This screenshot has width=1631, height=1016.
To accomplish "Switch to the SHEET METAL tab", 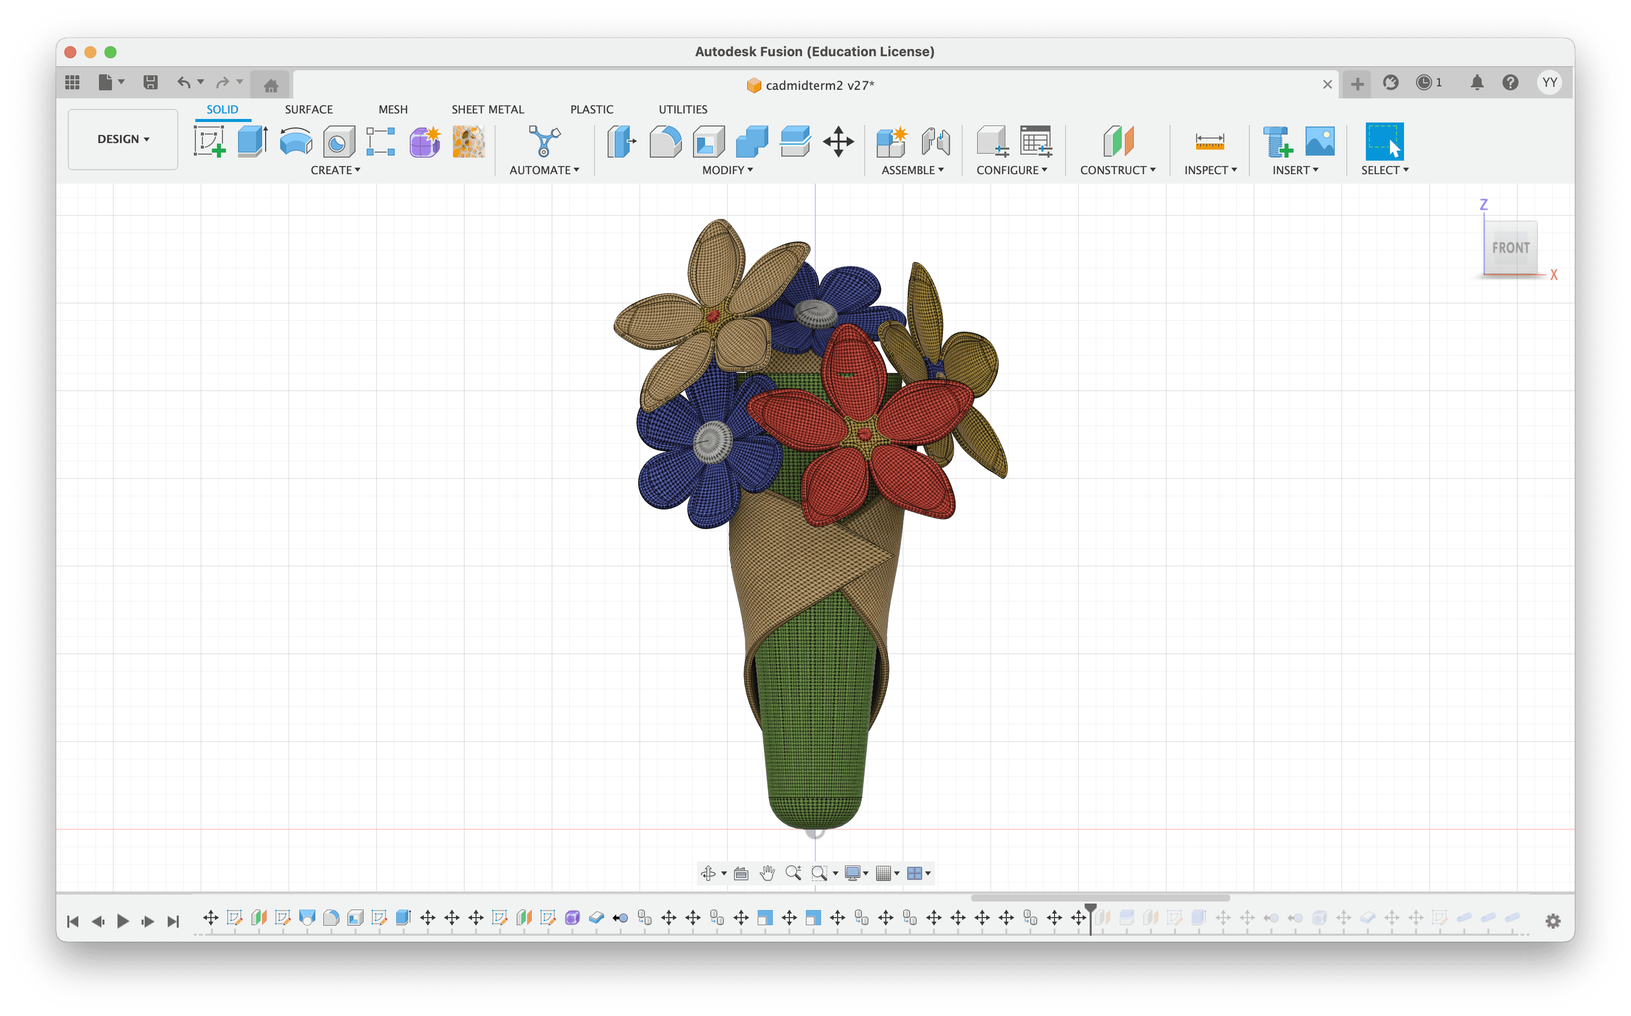I will pyautogui.click(x=487, y=109).
